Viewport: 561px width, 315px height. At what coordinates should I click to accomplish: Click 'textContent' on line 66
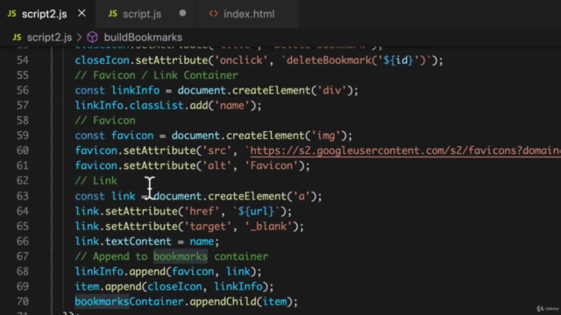click(138, 241)
